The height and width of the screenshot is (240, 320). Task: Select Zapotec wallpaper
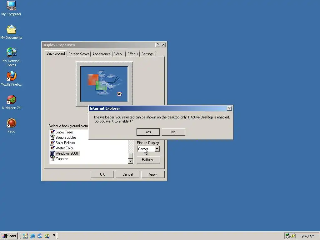pos(62,159)
